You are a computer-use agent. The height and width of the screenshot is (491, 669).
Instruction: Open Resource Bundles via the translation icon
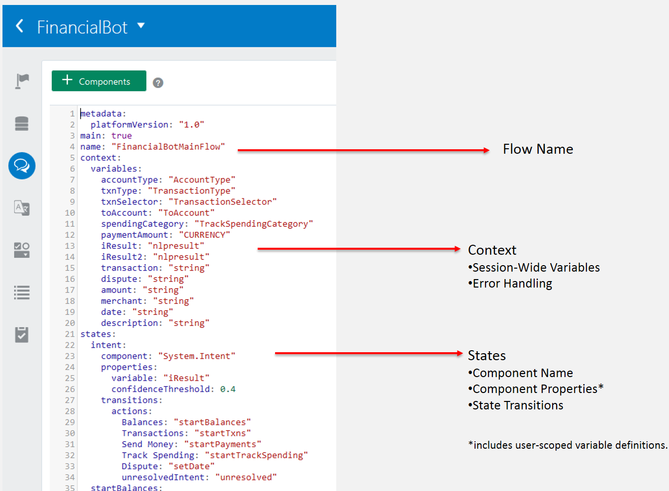click(21, 208)
